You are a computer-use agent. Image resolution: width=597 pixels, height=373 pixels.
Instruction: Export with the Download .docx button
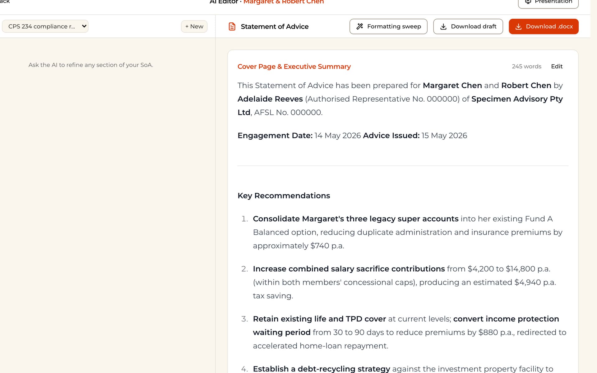(544, 26)
